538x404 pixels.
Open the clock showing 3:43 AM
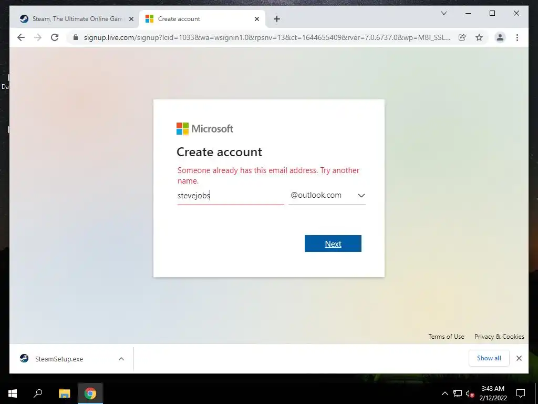(493, 393)
